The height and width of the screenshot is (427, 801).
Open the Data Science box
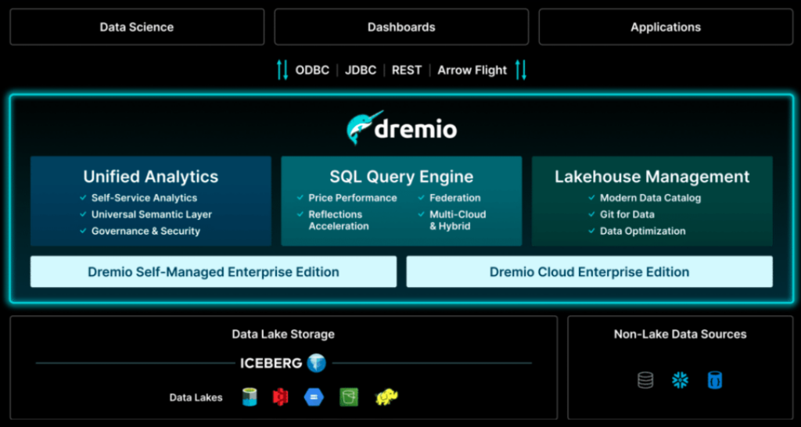click(137, 27)
